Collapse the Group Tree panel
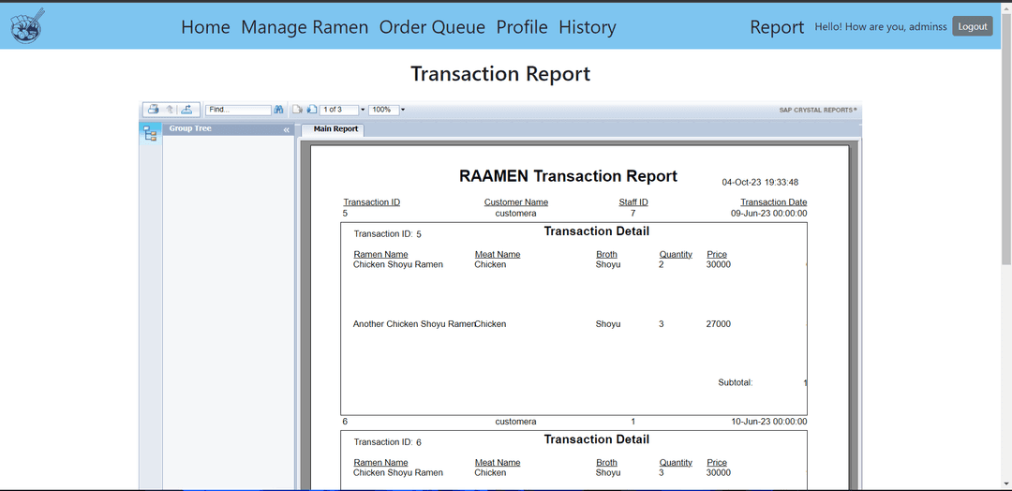1012x491 pixels. pos(286,129)
